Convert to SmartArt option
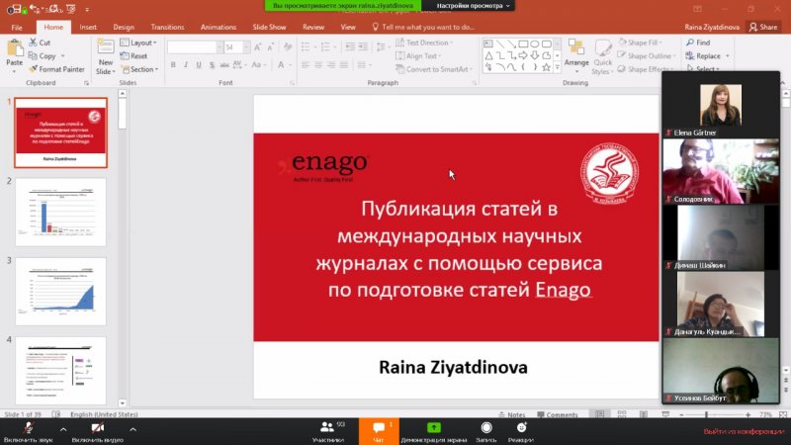This screenshot has width=791, height=445. coord(434,69)
